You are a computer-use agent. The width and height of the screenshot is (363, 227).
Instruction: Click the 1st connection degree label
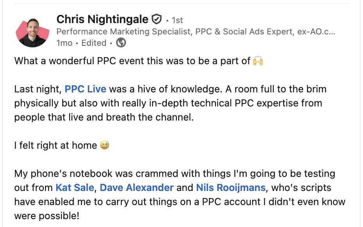coord(177,20)
